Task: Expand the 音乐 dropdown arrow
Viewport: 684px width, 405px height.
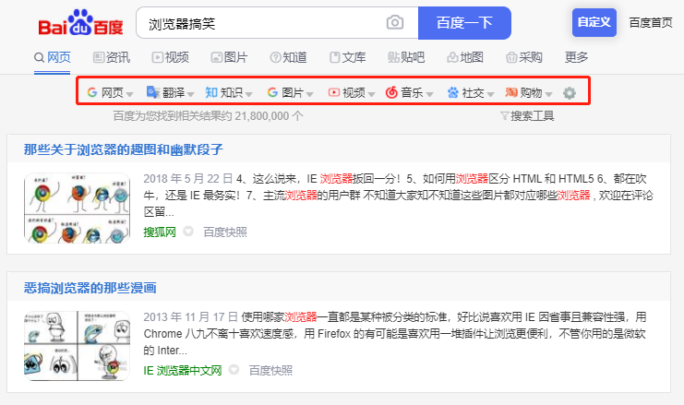Action: click(429, 94)
